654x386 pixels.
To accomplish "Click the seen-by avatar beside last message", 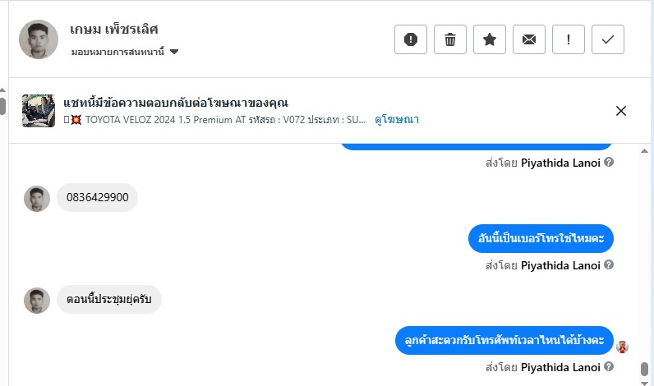I will (x=623, y=346).
